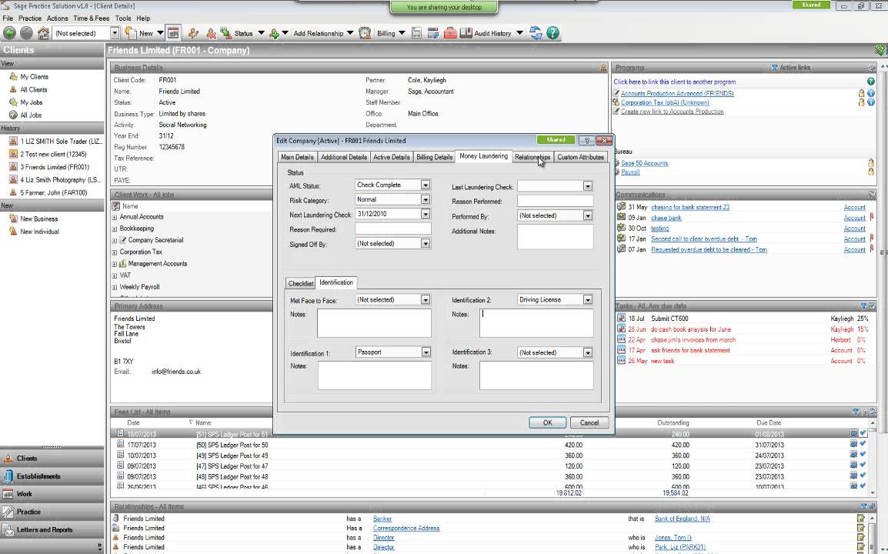This screenshot has height=554, width=888.
Task: Click the New document icon
Action: click(130, 33)
